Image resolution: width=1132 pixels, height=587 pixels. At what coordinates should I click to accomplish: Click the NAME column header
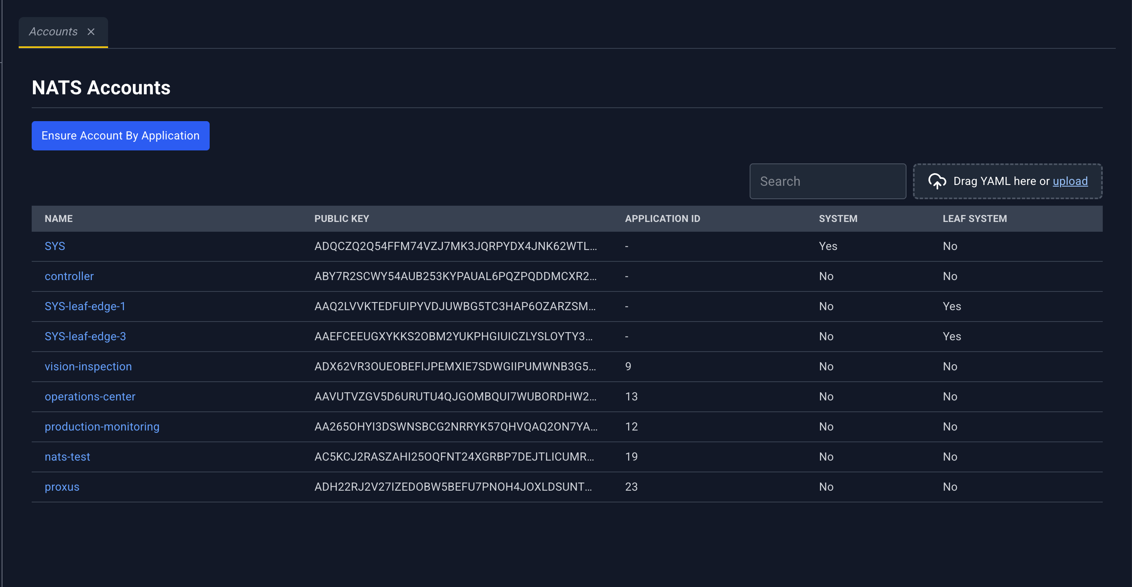point(59,219)
